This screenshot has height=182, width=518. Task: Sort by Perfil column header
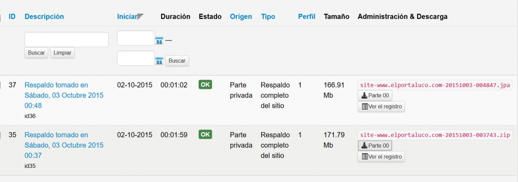coord(307,16)
